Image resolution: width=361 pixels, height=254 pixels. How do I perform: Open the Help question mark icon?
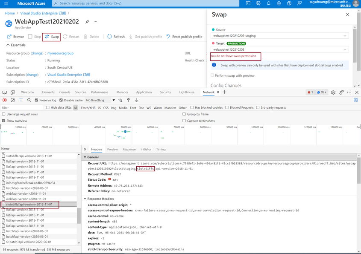click(x=289, y=3)
